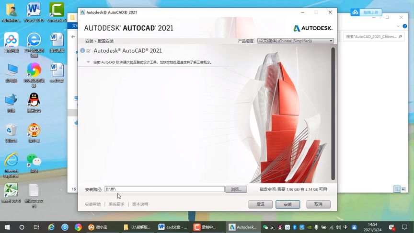Open the 2345 browser desktop icon

click(x=34, y=45)
